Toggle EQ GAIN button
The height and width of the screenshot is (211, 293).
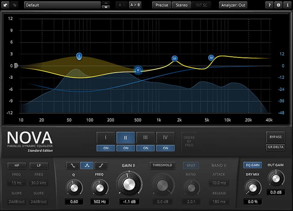[x=253, y=165]
